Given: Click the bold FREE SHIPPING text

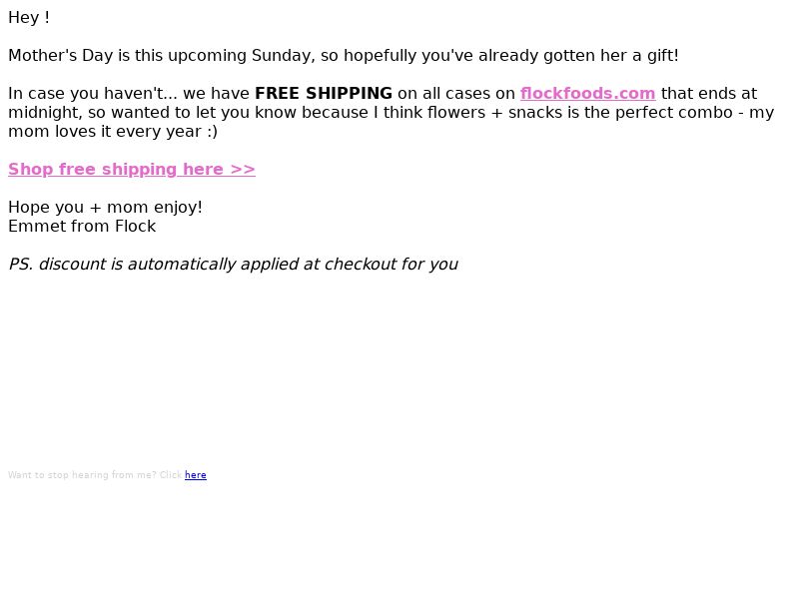Looking at the screenshot, I should tap(324, 93).
